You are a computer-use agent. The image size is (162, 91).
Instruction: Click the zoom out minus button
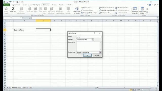pyautogui.click(x=142, y=90)
